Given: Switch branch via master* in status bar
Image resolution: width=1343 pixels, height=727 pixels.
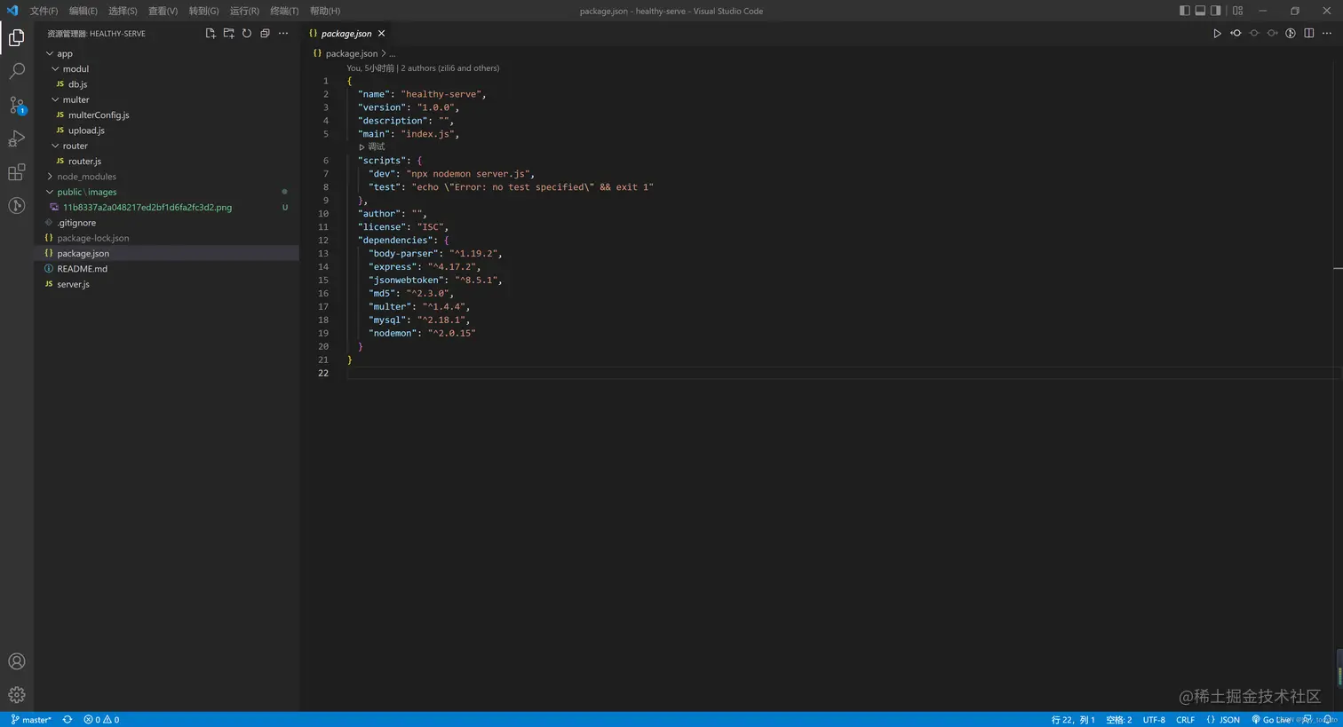Looking at the screenshot, I should [31, 720].
